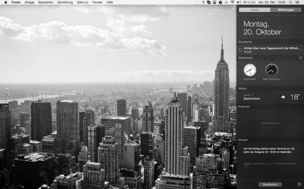Open the Gehe zu menu
This screenshot has height=189, width=304.
[83, 3]
